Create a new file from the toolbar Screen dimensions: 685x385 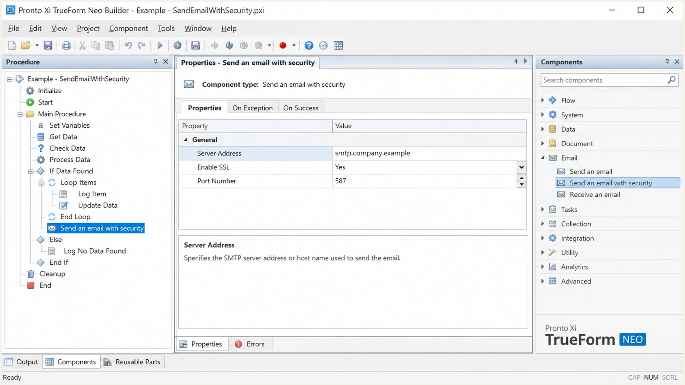11,45
